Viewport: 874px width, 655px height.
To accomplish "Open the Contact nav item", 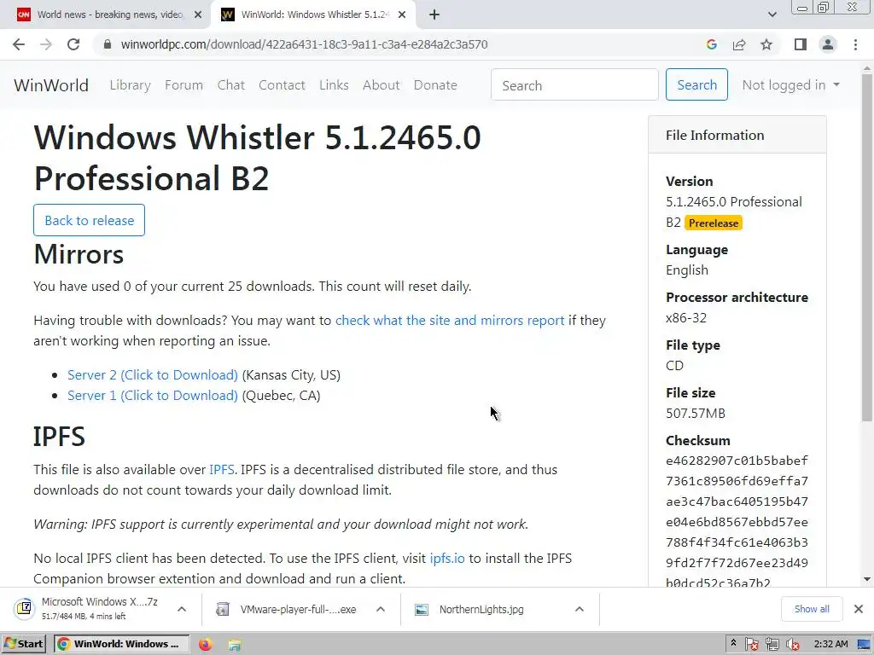I will pos(282,85).
